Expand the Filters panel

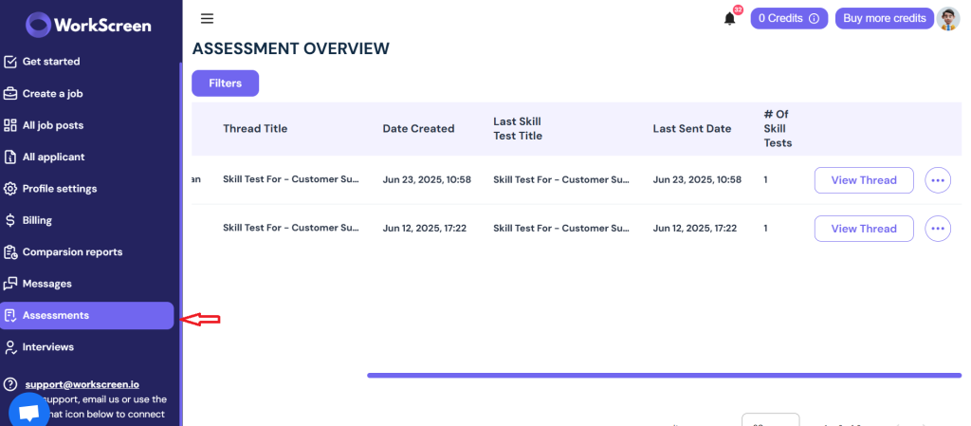[x=225, y=83]
